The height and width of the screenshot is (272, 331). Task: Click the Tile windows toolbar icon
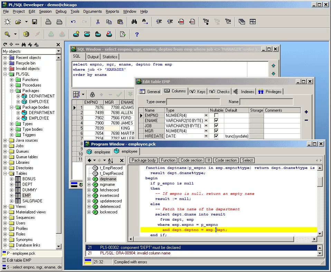(x=253, y=21)
